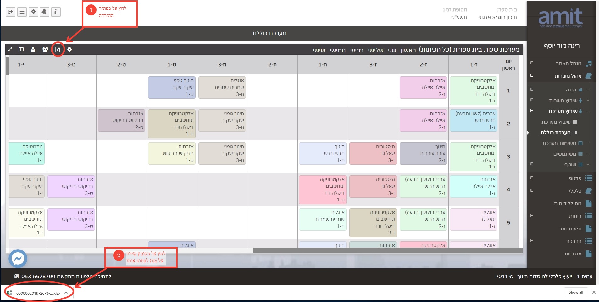The width and height of the screenshot is (599, 302).
Task: Click the logout icon in top toolbar
Action: pos(11,12)
